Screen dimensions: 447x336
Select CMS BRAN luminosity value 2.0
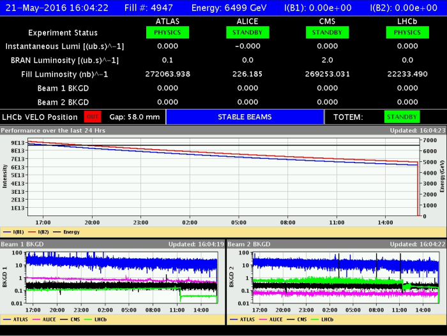327,60
